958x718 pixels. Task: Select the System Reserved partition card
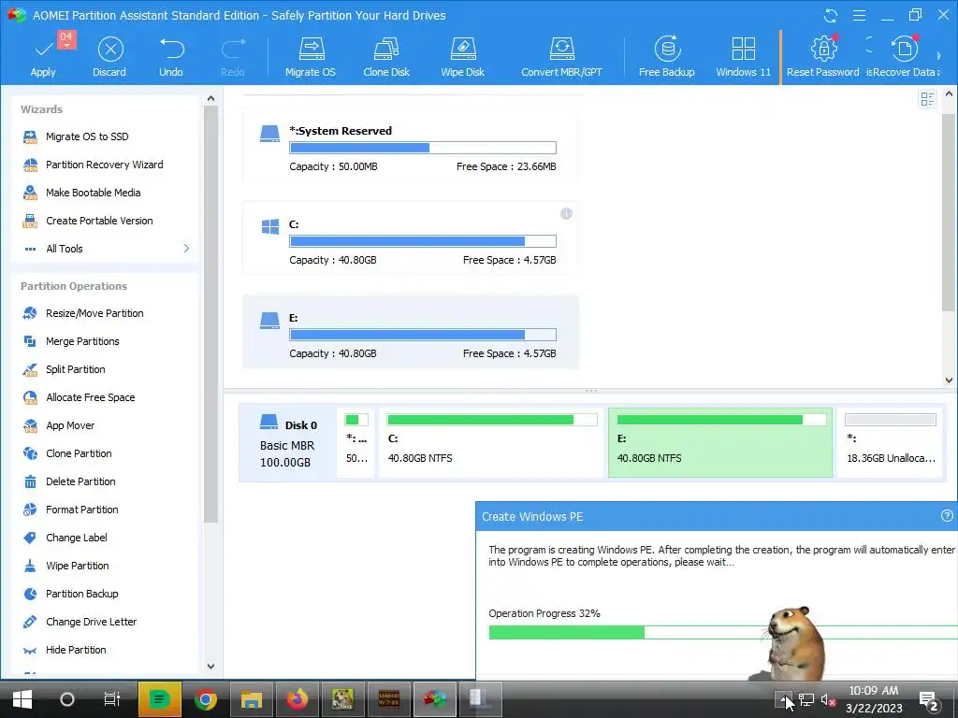[411, 146]
